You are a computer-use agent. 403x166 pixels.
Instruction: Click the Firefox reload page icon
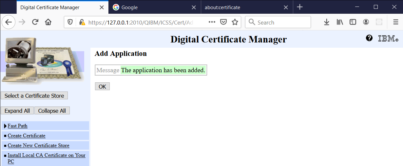pos(35,22)
